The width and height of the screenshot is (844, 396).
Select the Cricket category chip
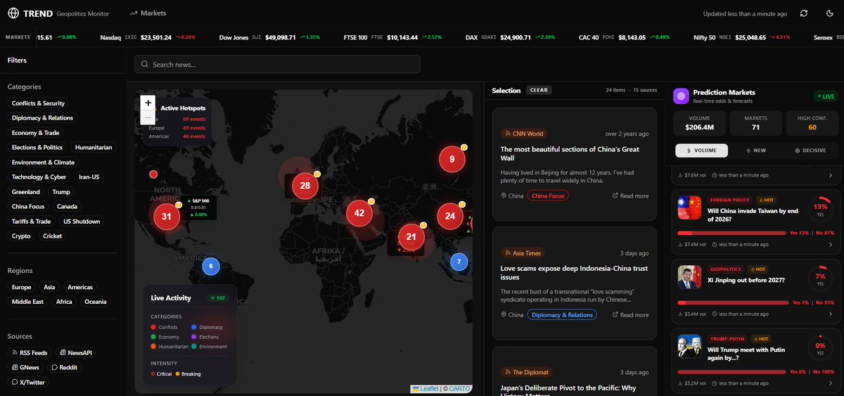click(53, 236)
